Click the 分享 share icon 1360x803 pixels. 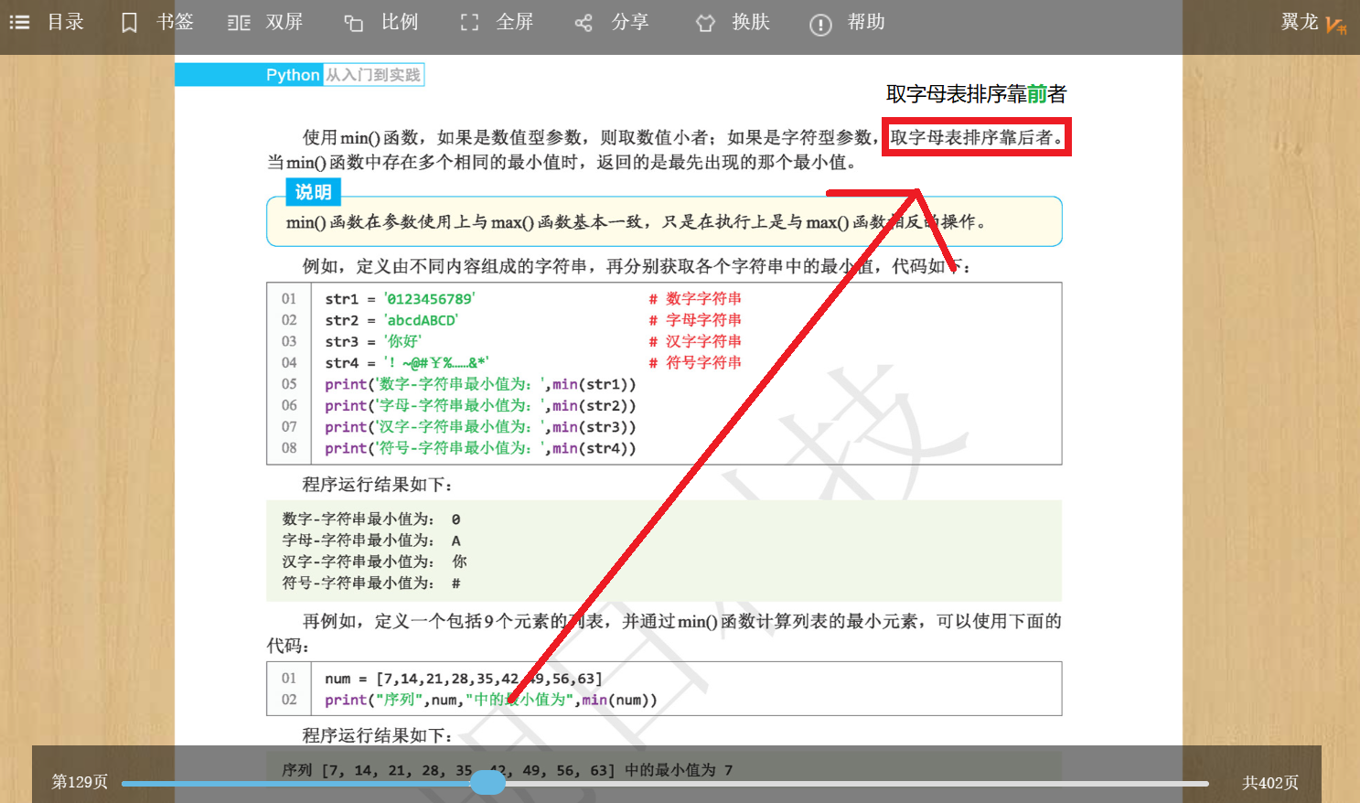point(584,23)
